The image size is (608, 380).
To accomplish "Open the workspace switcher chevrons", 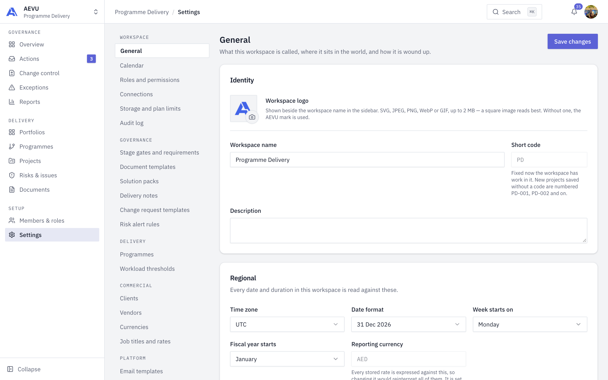I will click(x=96, y=12).
